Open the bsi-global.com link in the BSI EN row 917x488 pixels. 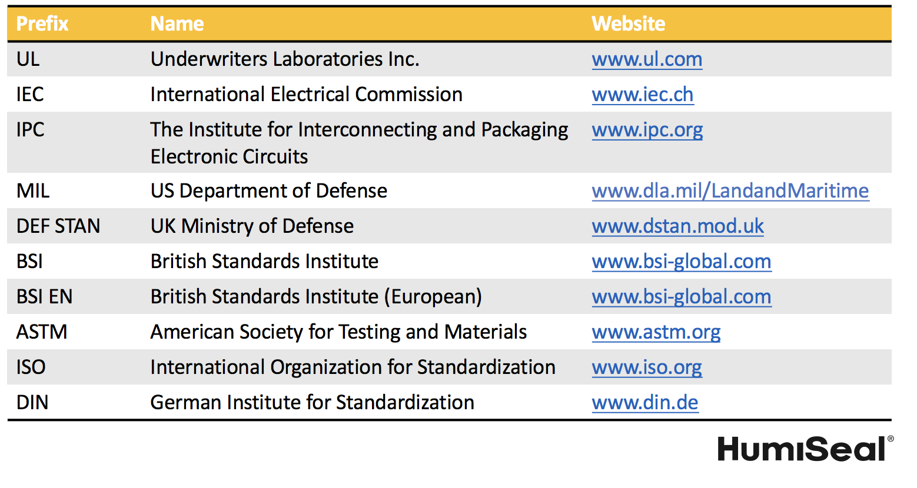tap(681, 297)
